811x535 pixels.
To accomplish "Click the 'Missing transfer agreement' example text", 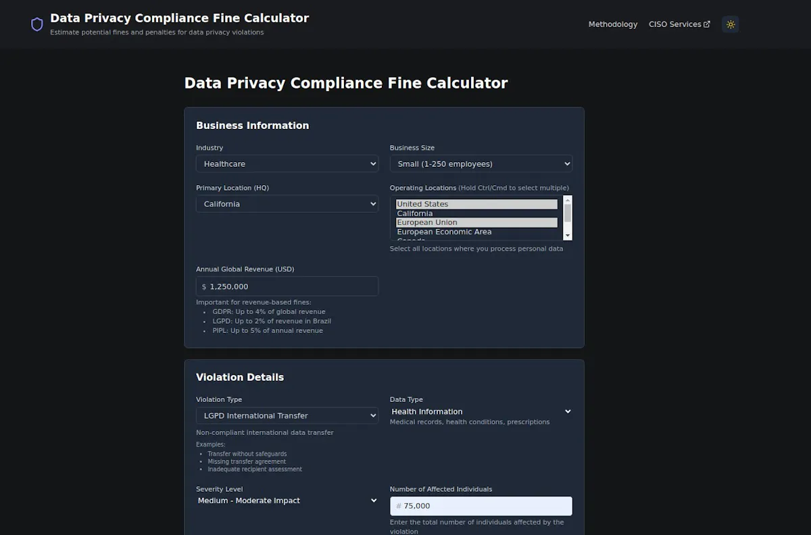I will [247, 461].
